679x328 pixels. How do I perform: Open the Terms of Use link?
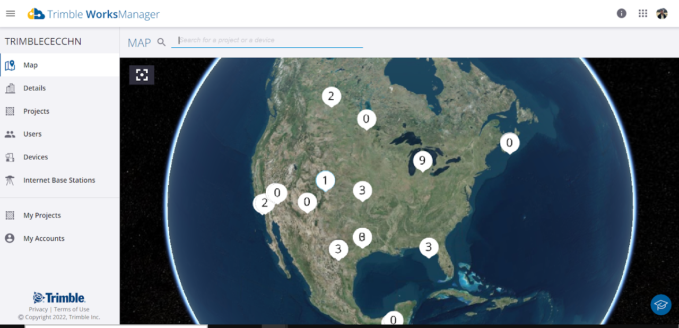coord(72,309)
